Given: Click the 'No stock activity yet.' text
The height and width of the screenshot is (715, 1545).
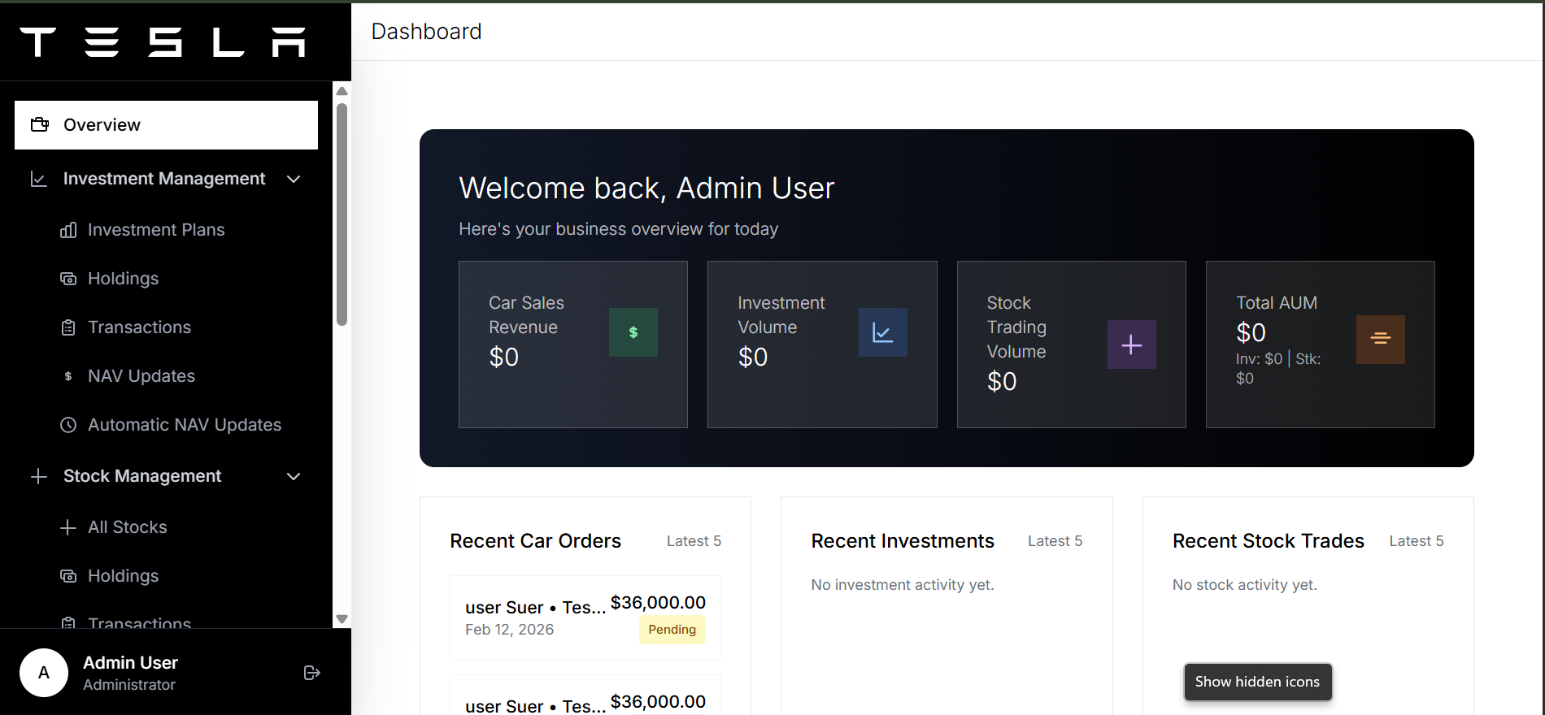Looking at the screenshot, I should 1245,585.
